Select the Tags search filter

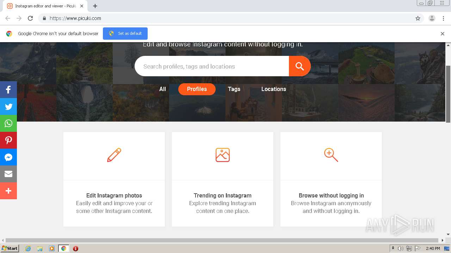pyautogui.click(x=234, y=89)
